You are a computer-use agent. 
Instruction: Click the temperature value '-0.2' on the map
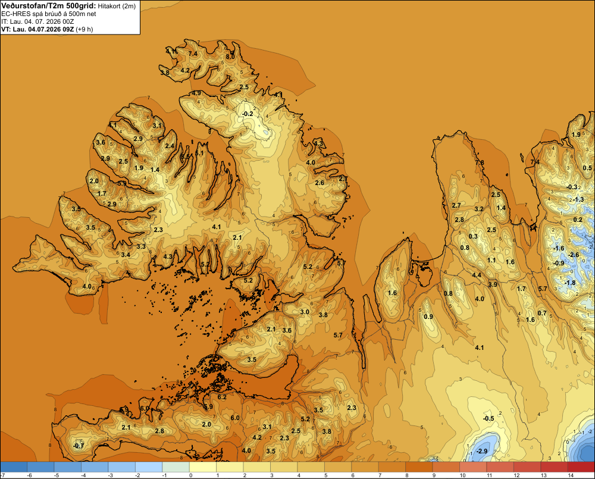[248, 114]
